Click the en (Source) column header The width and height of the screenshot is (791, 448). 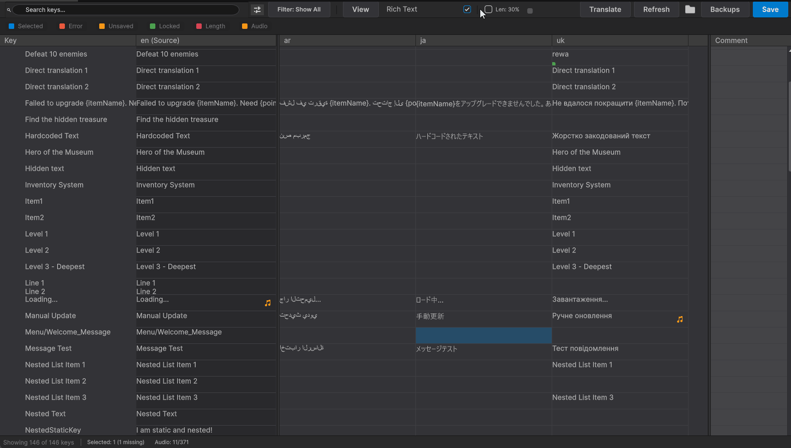click(x=206, y=40)
